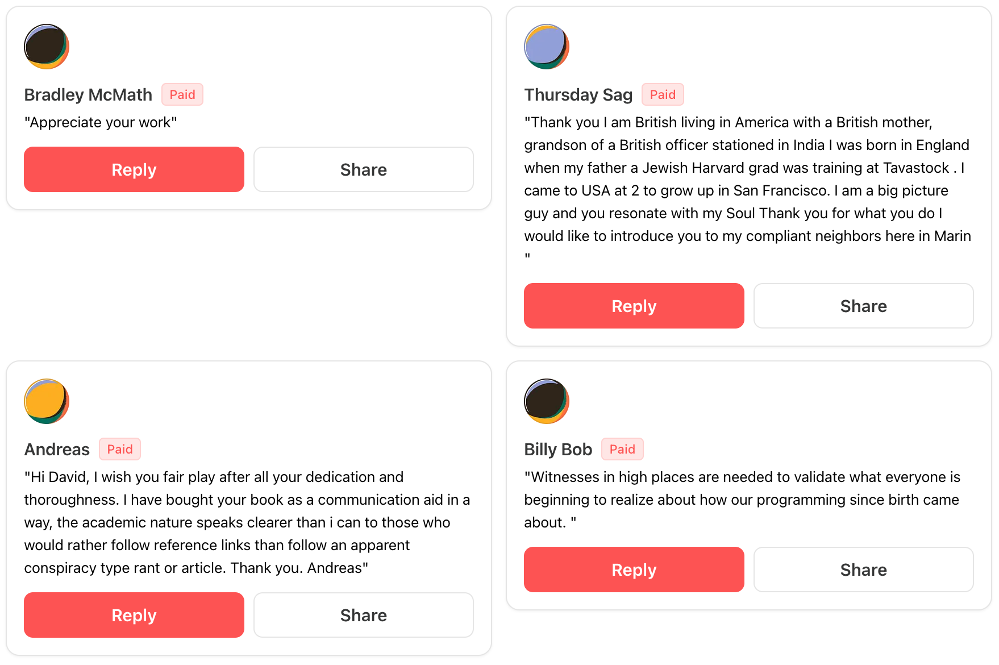This screenshot has height=665, width=999.
Task: Click Bradley McMath's avatar icon
Action: tap(47, 47)
